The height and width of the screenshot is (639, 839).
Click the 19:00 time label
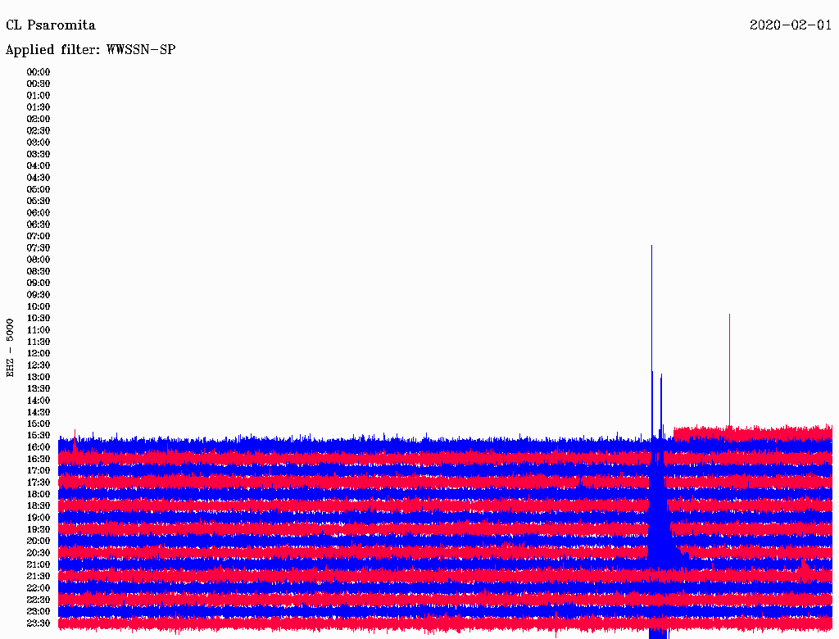tap(39, 518)
